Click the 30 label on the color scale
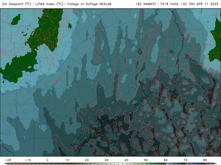Screen dimensions: 221x165 click(107, 160)
